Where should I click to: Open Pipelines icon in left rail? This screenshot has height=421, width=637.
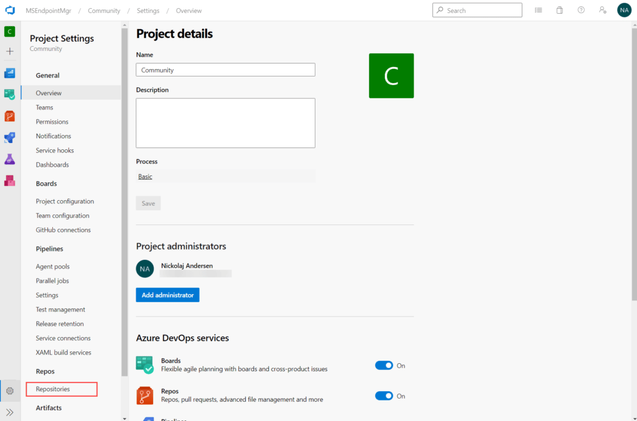(x=10, y=137)
